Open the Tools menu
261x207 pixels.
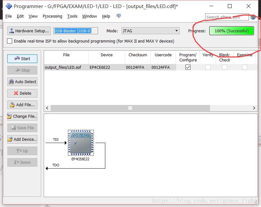point(72,16)
